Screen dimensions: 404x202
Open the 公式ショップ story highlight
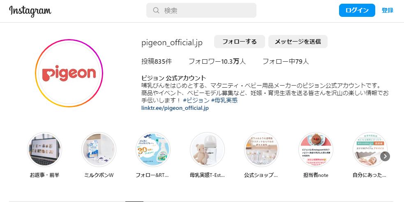click(261, 150)
